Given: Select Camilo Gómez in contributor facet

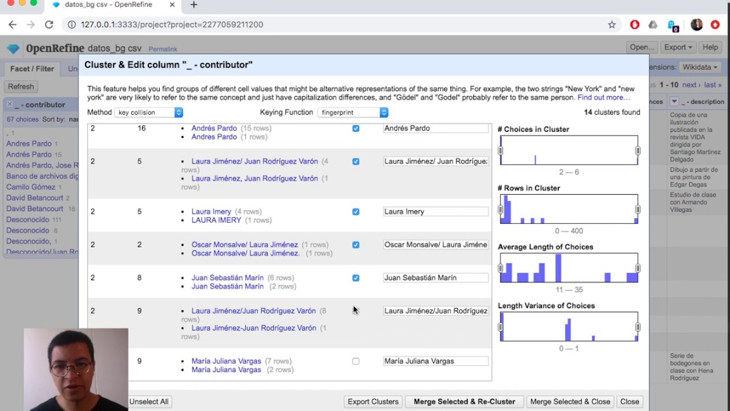Looking at the screenshot, I should pyautogui.click(x=31, y=187).
